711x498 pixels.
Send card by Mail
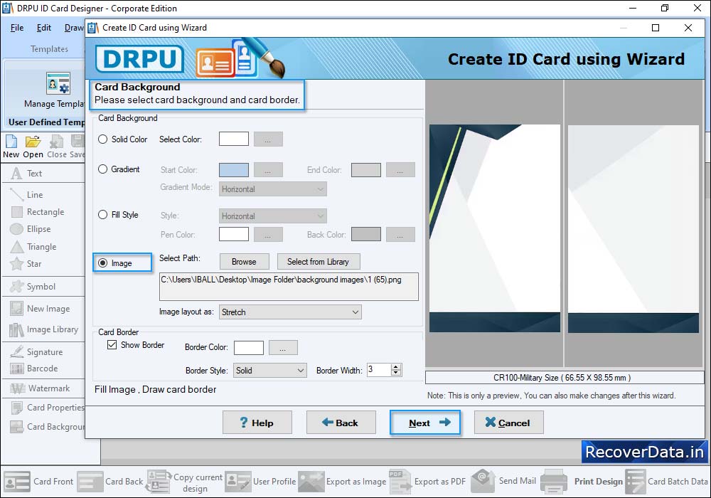pyautogui.click(x=503, y=481)
